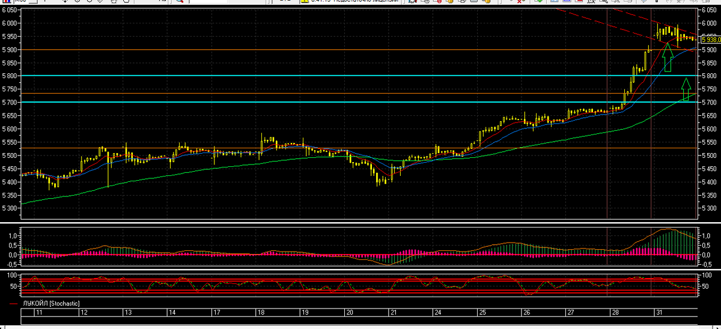Click 5 750 on the right price axis
The width and height of the screenshot is (721, 329).
coord(709,89)
